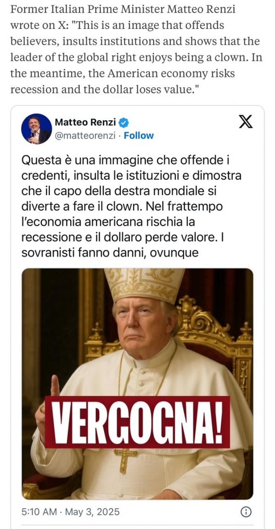Click the red VERGOGNA! banner

click(x=137, y=422)
